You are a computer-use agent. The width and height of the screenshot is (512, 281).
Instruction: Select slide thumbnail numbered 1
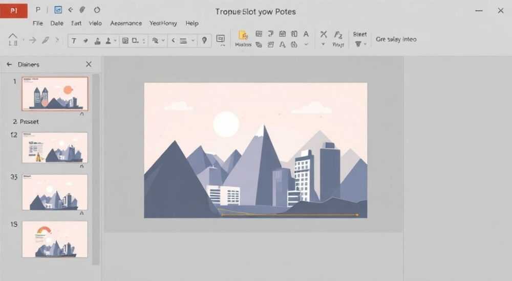click(x=55, y=94)
